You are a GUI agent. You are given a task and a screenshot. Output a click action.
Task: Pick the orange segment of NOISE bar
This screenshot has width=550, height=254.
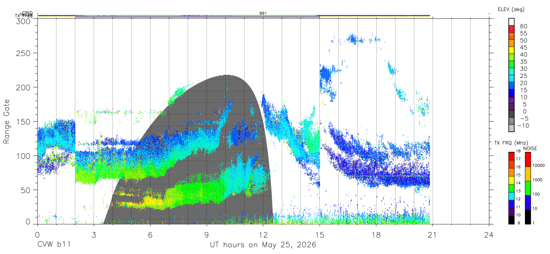tap(528, 174)
